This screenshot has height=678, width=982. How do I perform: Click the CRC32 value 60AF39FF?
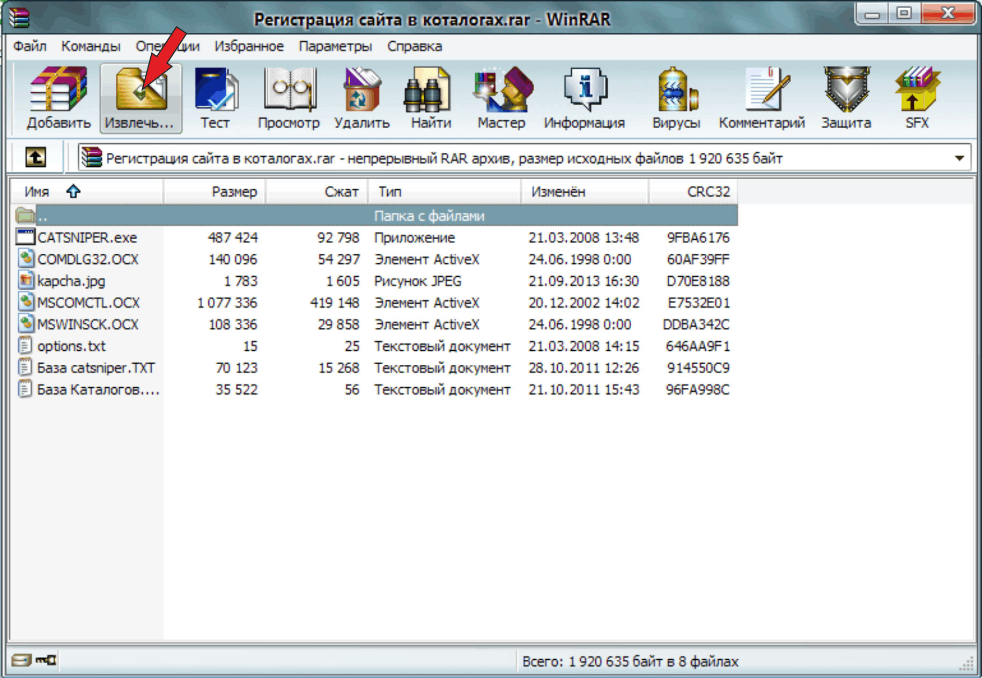(x=698, y=259)
